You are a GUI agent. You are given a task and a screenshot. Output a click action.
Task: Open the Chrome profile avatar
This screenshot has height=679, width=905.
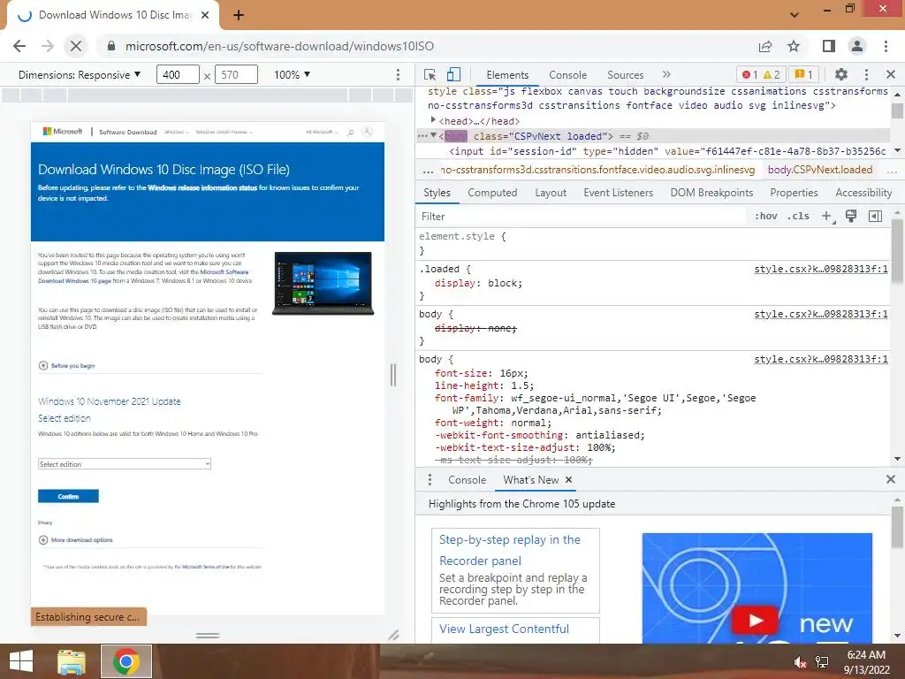click(857, 46)
